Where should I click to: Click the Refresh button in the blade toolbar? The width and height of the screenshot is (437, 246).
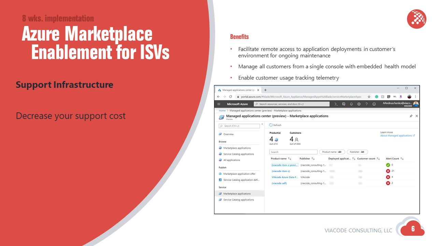[x=276, y=125]
